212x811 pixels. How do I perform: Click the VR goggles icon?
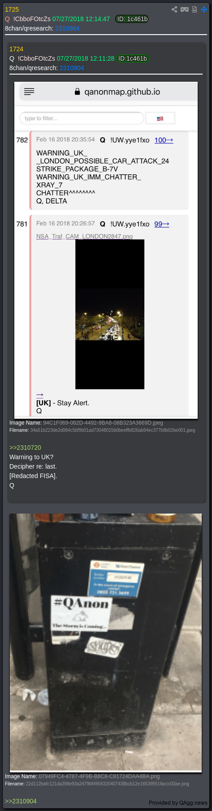tap(184, 9)
